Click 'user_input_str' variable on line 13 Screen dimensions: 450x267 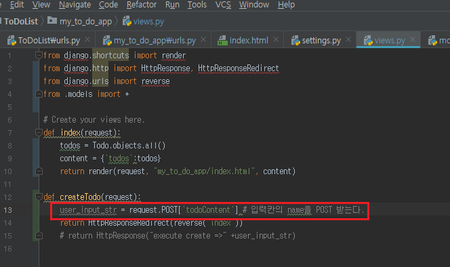coord(88,210)
